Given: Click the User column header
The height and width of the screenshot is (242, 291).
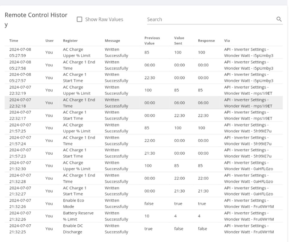Looking at the screenshot, I should click(49, 41).
